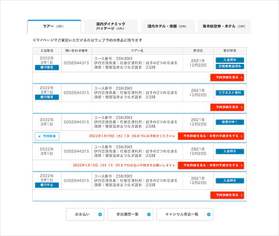This screenshot has width=279, height=236.
Task: Click the 2022年3月1日 departure date in the 仮受付中 row
Action: (47, 122)
